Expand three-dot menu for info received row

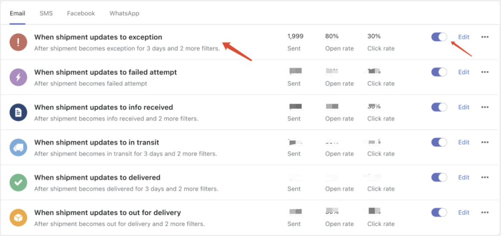click(x=485, y=107)
